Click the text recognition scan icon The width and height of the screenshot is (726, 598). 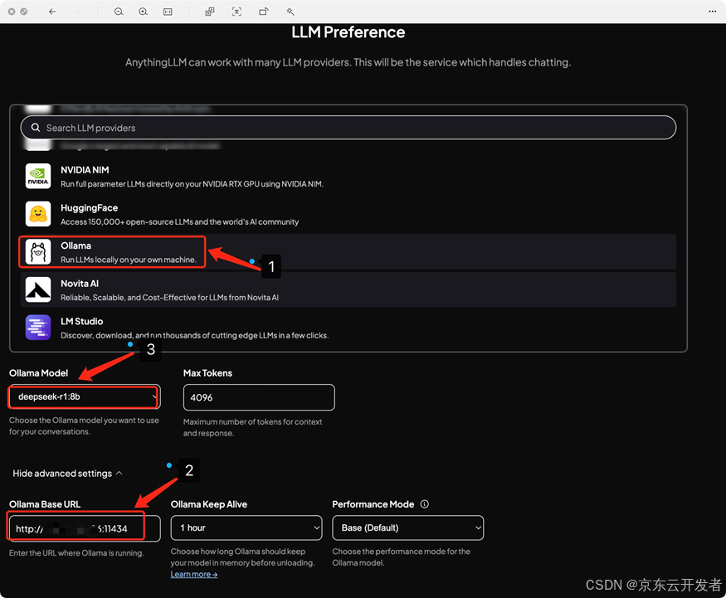pyautogui.click(x=236, y=12)
